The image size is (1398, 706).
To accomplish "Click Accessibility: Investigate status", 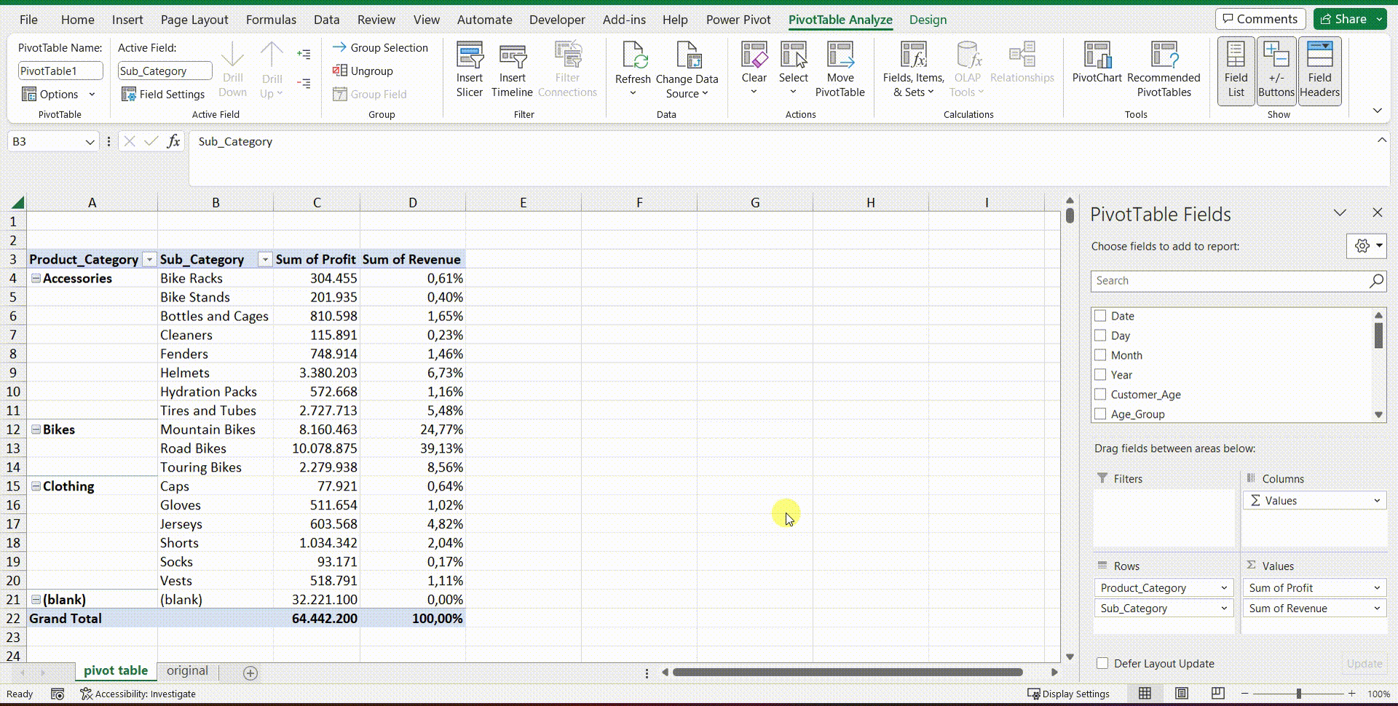I will click(x=138, y=694).
